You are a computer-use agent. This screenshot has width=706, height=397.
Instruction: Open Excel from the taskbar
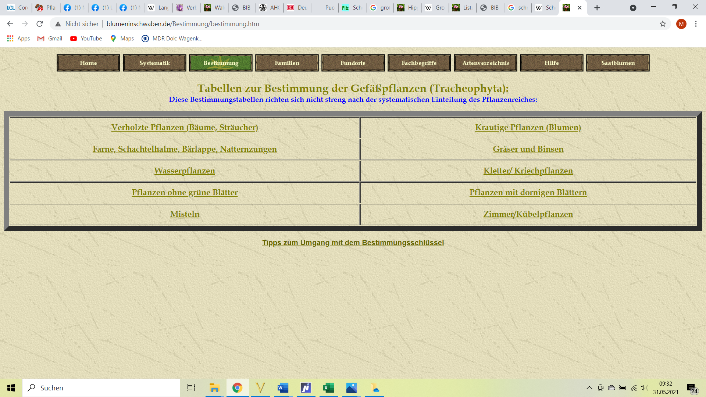[x=328, y=388]
